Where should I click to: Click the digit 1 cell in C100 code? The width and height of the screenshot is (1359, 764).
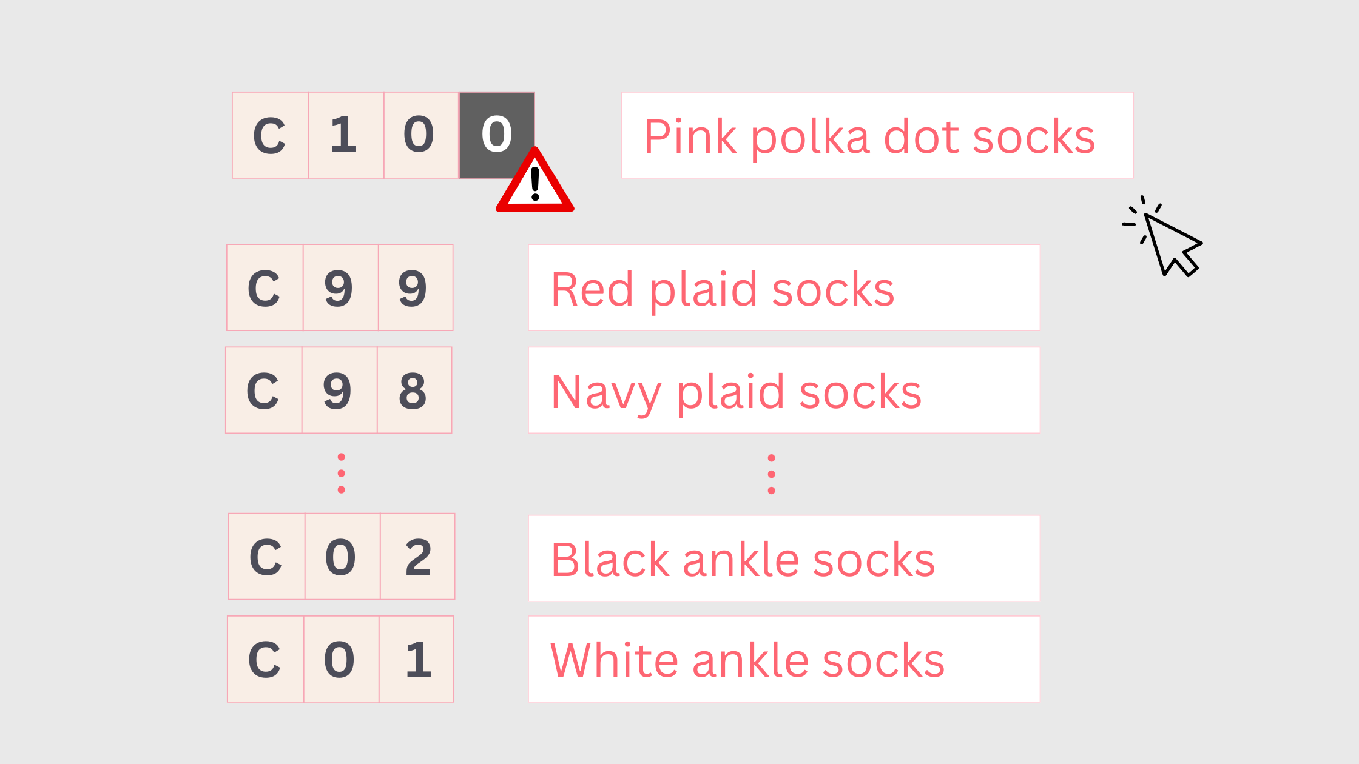[x=346, y=135]
